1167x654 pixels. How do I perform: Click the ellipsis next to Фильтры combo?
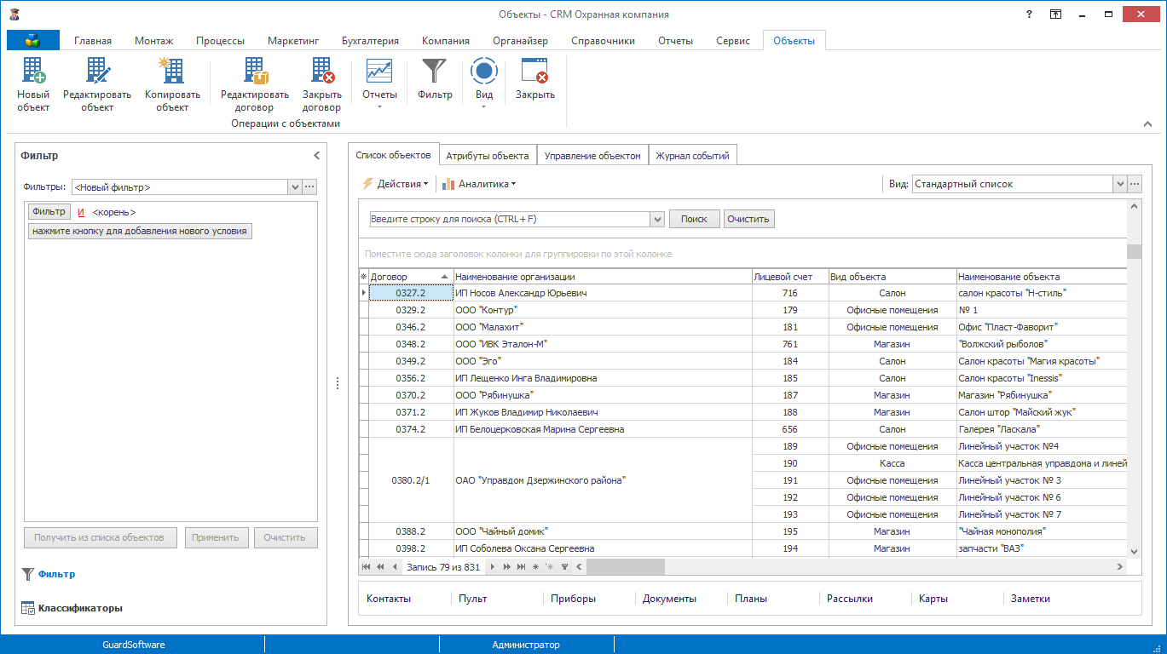[x=309, y=187]
